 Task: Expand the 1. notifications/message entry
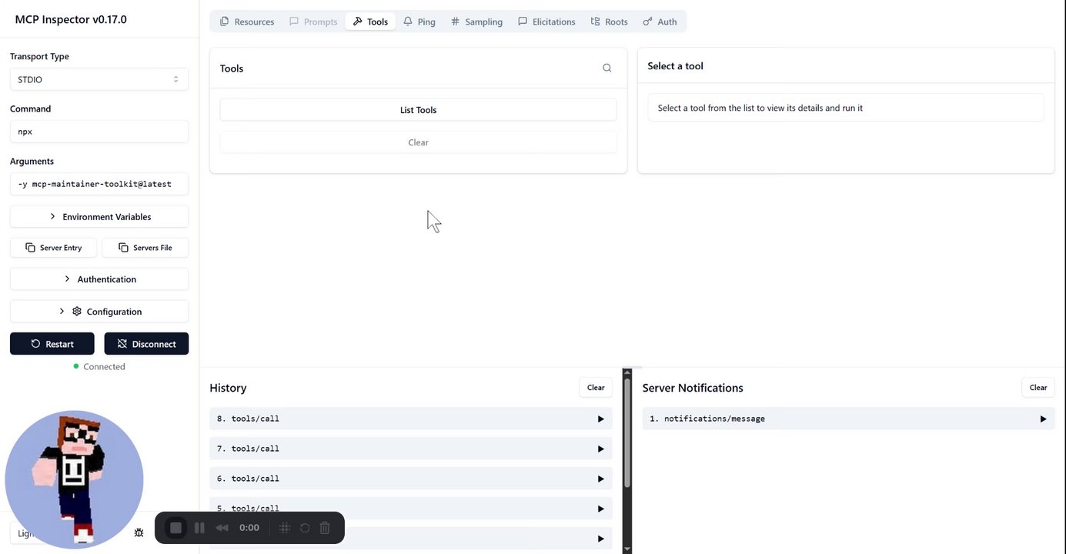click(848, 419)
